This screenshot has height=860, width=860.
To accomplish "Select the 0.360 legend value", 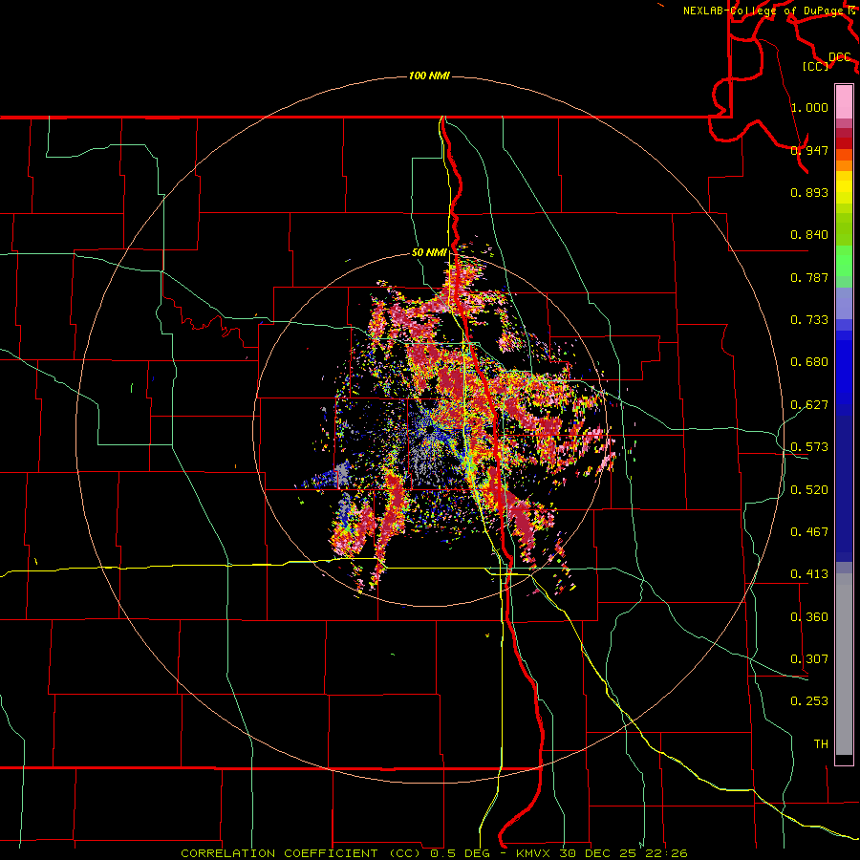I will coord(809,617).
